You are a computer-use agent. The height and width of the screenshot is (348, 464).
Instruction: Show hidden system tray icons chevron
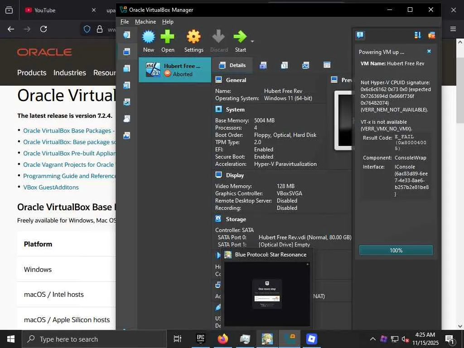pyautogui.click(x=372, y=339)
